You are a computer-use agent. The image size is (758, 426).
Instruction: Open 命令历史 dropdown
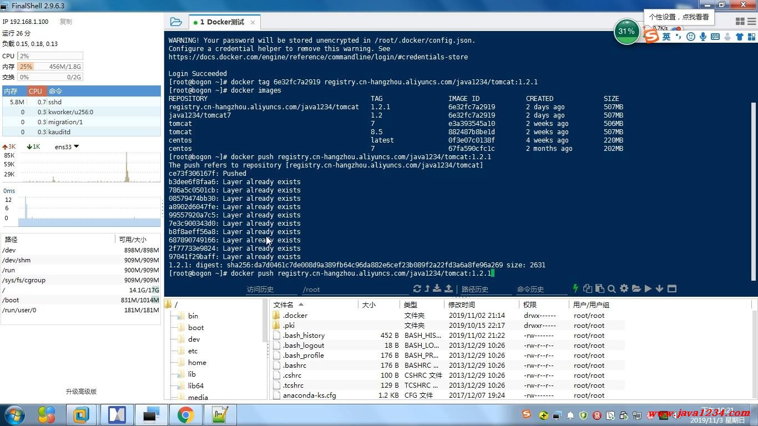click(541, 289)
